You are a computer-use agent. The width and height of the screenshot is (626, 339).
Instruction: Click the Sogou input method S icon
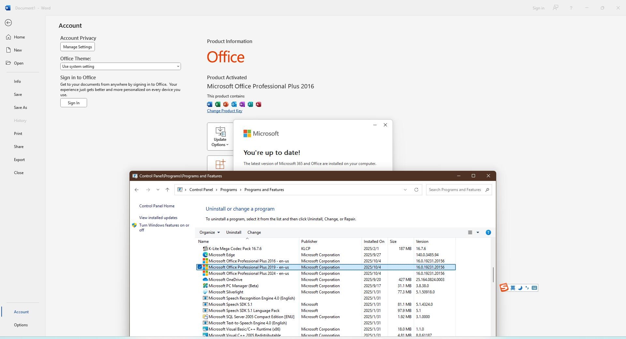coord(504,287)
